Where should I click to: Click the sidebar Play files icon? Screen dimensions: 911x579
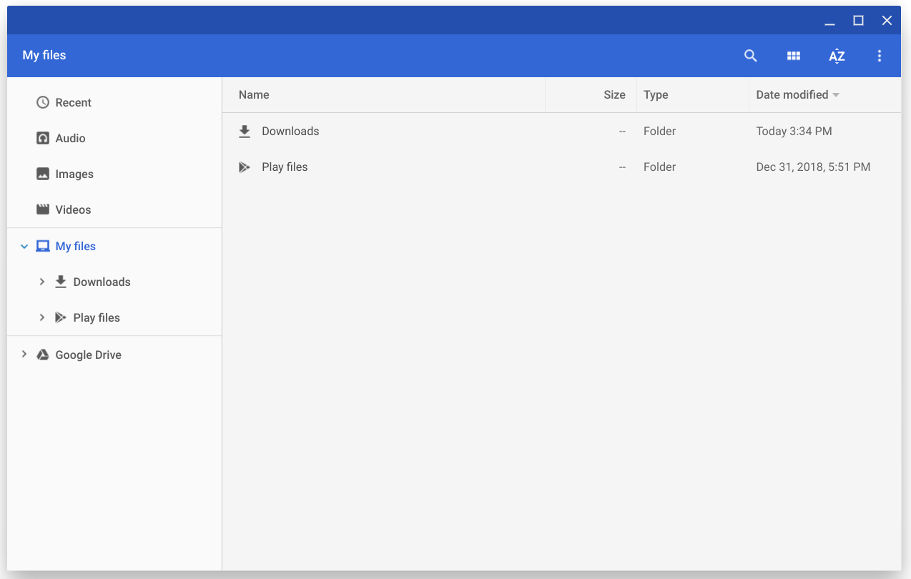pos(61,317)
